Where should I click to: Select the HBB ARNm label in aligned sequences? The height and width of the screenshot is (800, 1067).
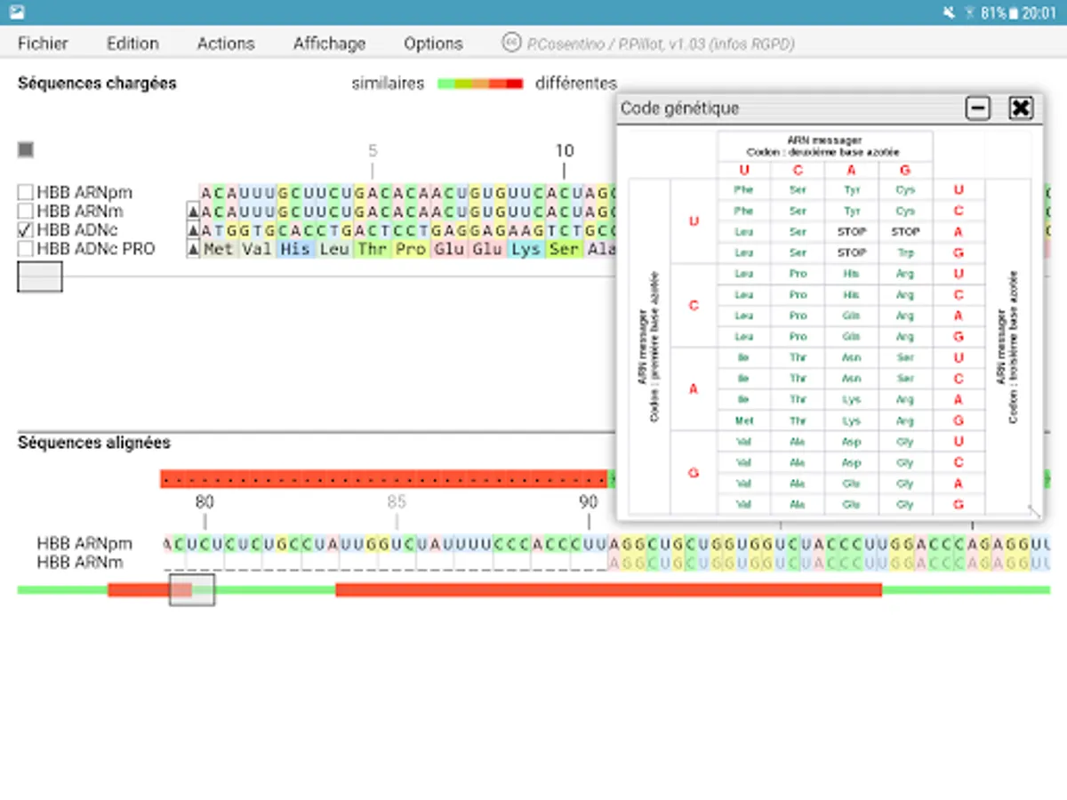click(x=80, y=562)
